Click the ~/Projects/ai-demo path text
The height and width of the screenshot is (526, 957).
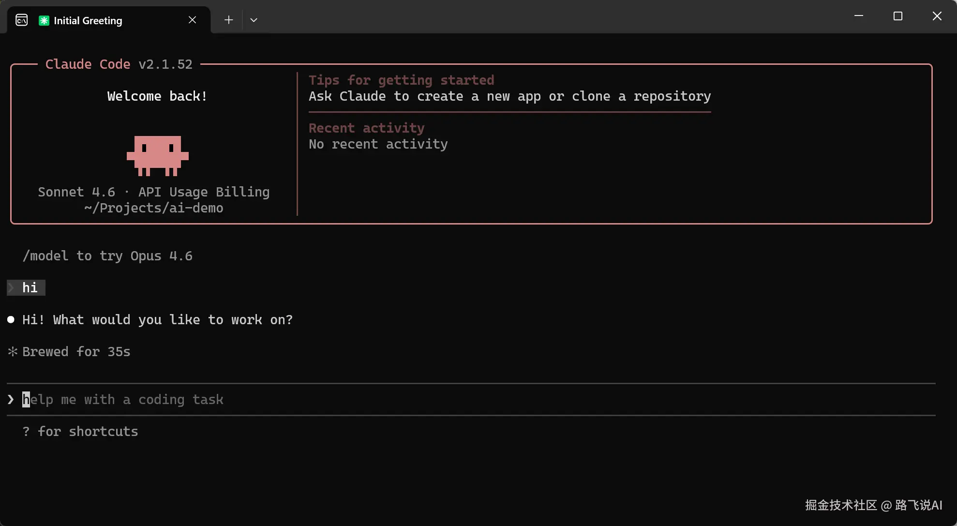click(153, 208)
